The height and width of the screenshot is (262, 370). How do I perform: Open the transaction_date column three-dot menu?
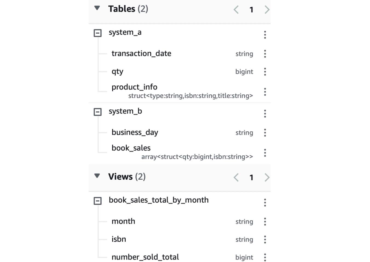pos(265,54)
